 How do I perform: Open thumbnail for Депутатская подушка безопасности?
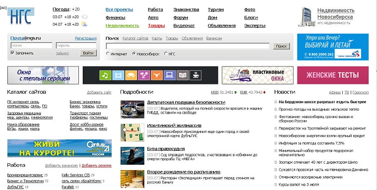click(x=132, y=110)
